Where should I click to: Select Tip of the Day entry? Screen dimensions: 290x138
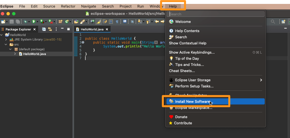pos(216,58)
